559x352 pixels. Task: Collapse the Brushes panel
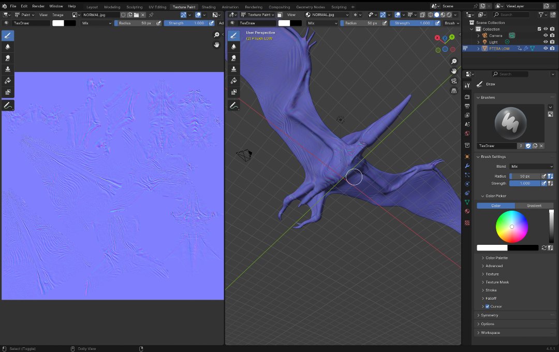click(x=478, y=97)
